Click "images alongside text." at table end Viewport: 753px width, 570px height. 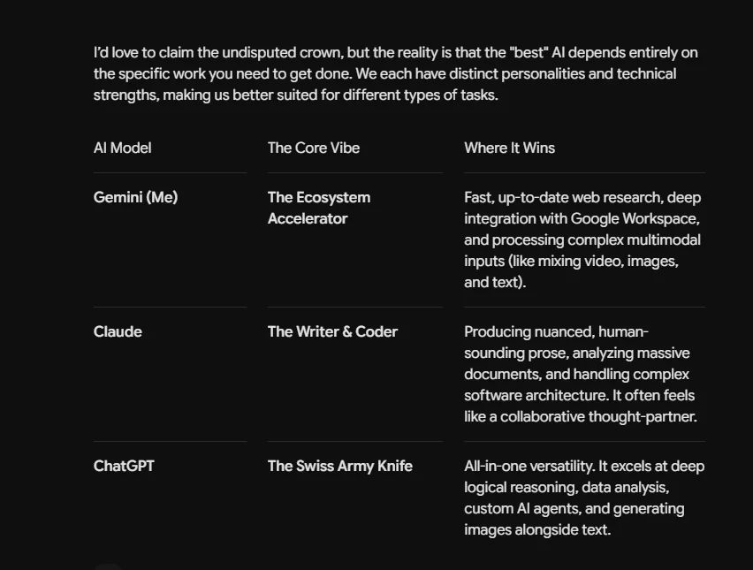coord(537,530)
